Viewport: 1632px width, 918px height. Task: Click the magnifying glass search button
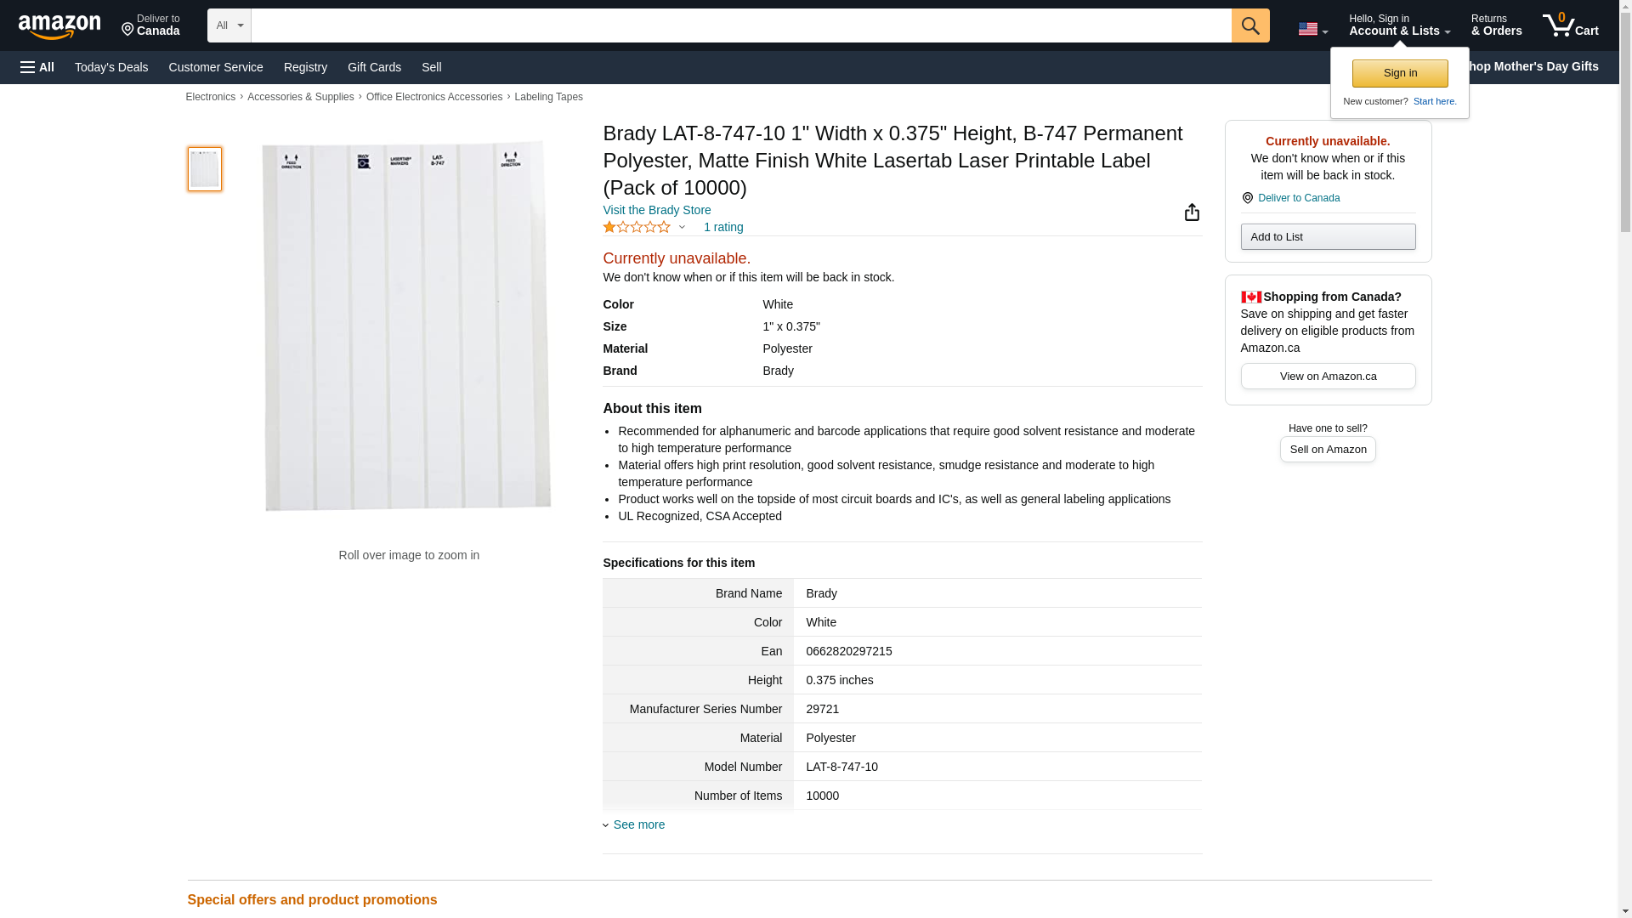click(1250, 25)
